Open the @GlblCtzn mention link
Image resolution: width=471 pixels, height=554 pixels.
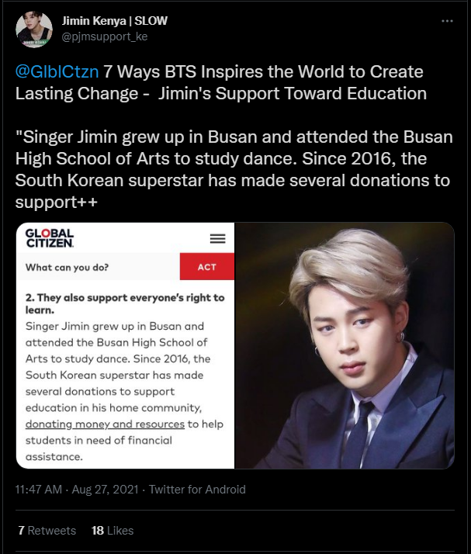click(57, 71)
